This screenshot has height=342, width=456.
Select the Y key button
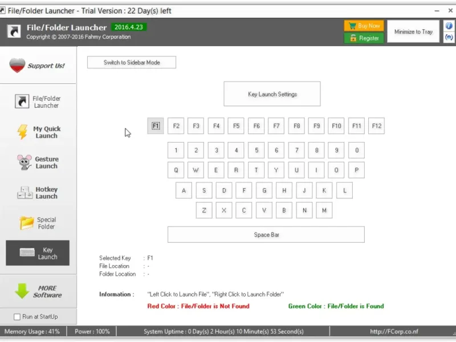click(276, 170)
